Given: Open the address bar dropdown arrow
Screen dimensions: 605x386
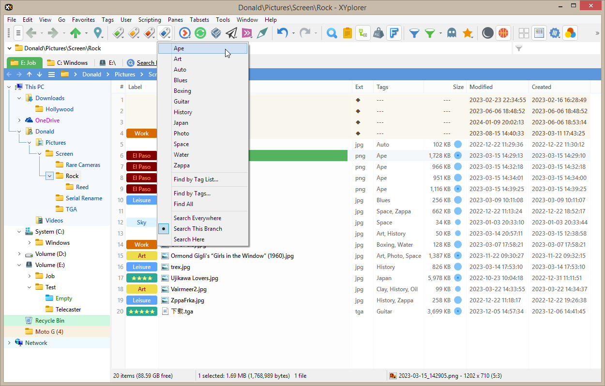Looking at the screenshot, I should click(10, 48).
